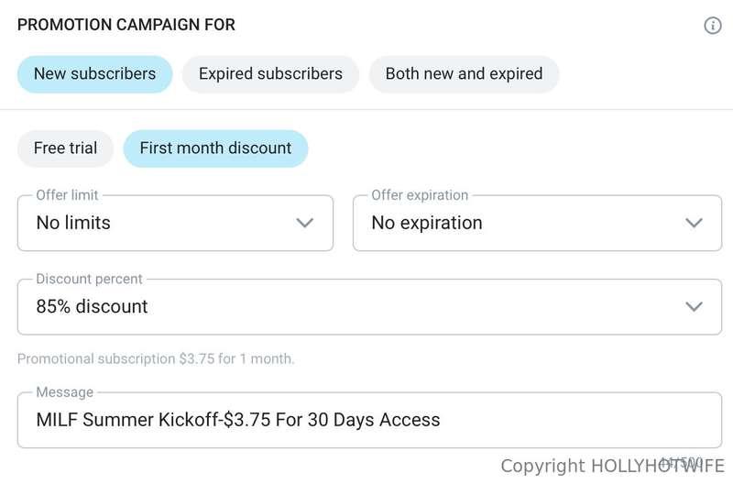Click the Offer expiration field label

click(420, 195)
